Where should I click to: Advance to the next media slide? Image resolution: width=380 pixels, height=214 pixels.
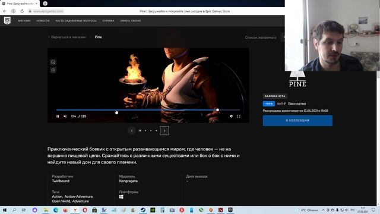coord(164,131)
